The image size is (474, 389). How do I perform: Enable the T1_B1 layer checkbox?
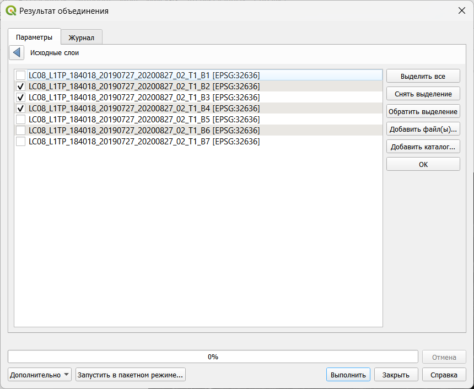tap(20, 75)
